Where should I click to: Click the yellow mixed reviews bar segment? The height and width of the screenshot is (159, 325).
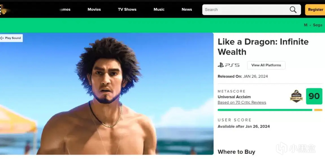[318, 110]
